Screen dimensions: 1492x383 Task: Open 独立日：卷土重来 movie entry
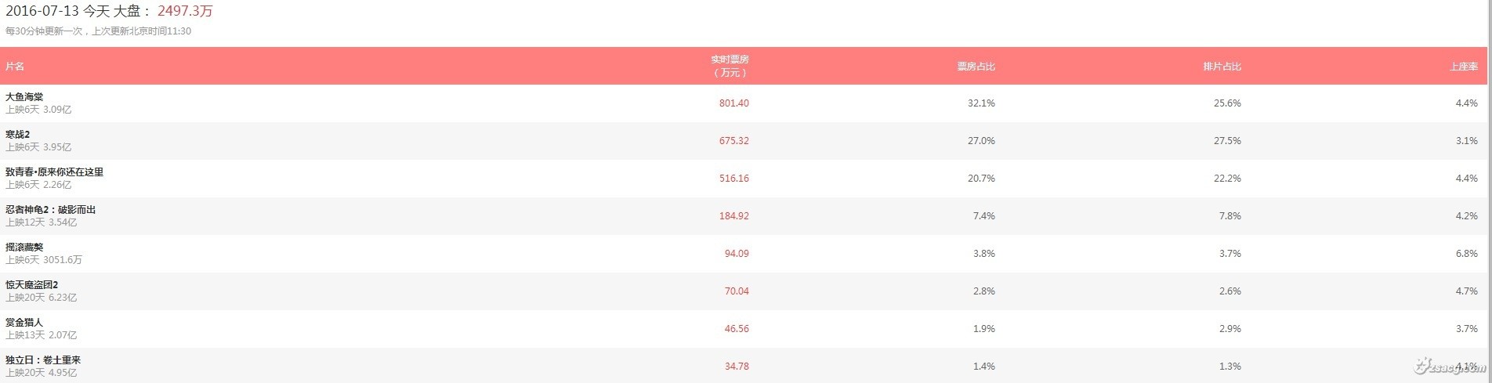(43, 360)
